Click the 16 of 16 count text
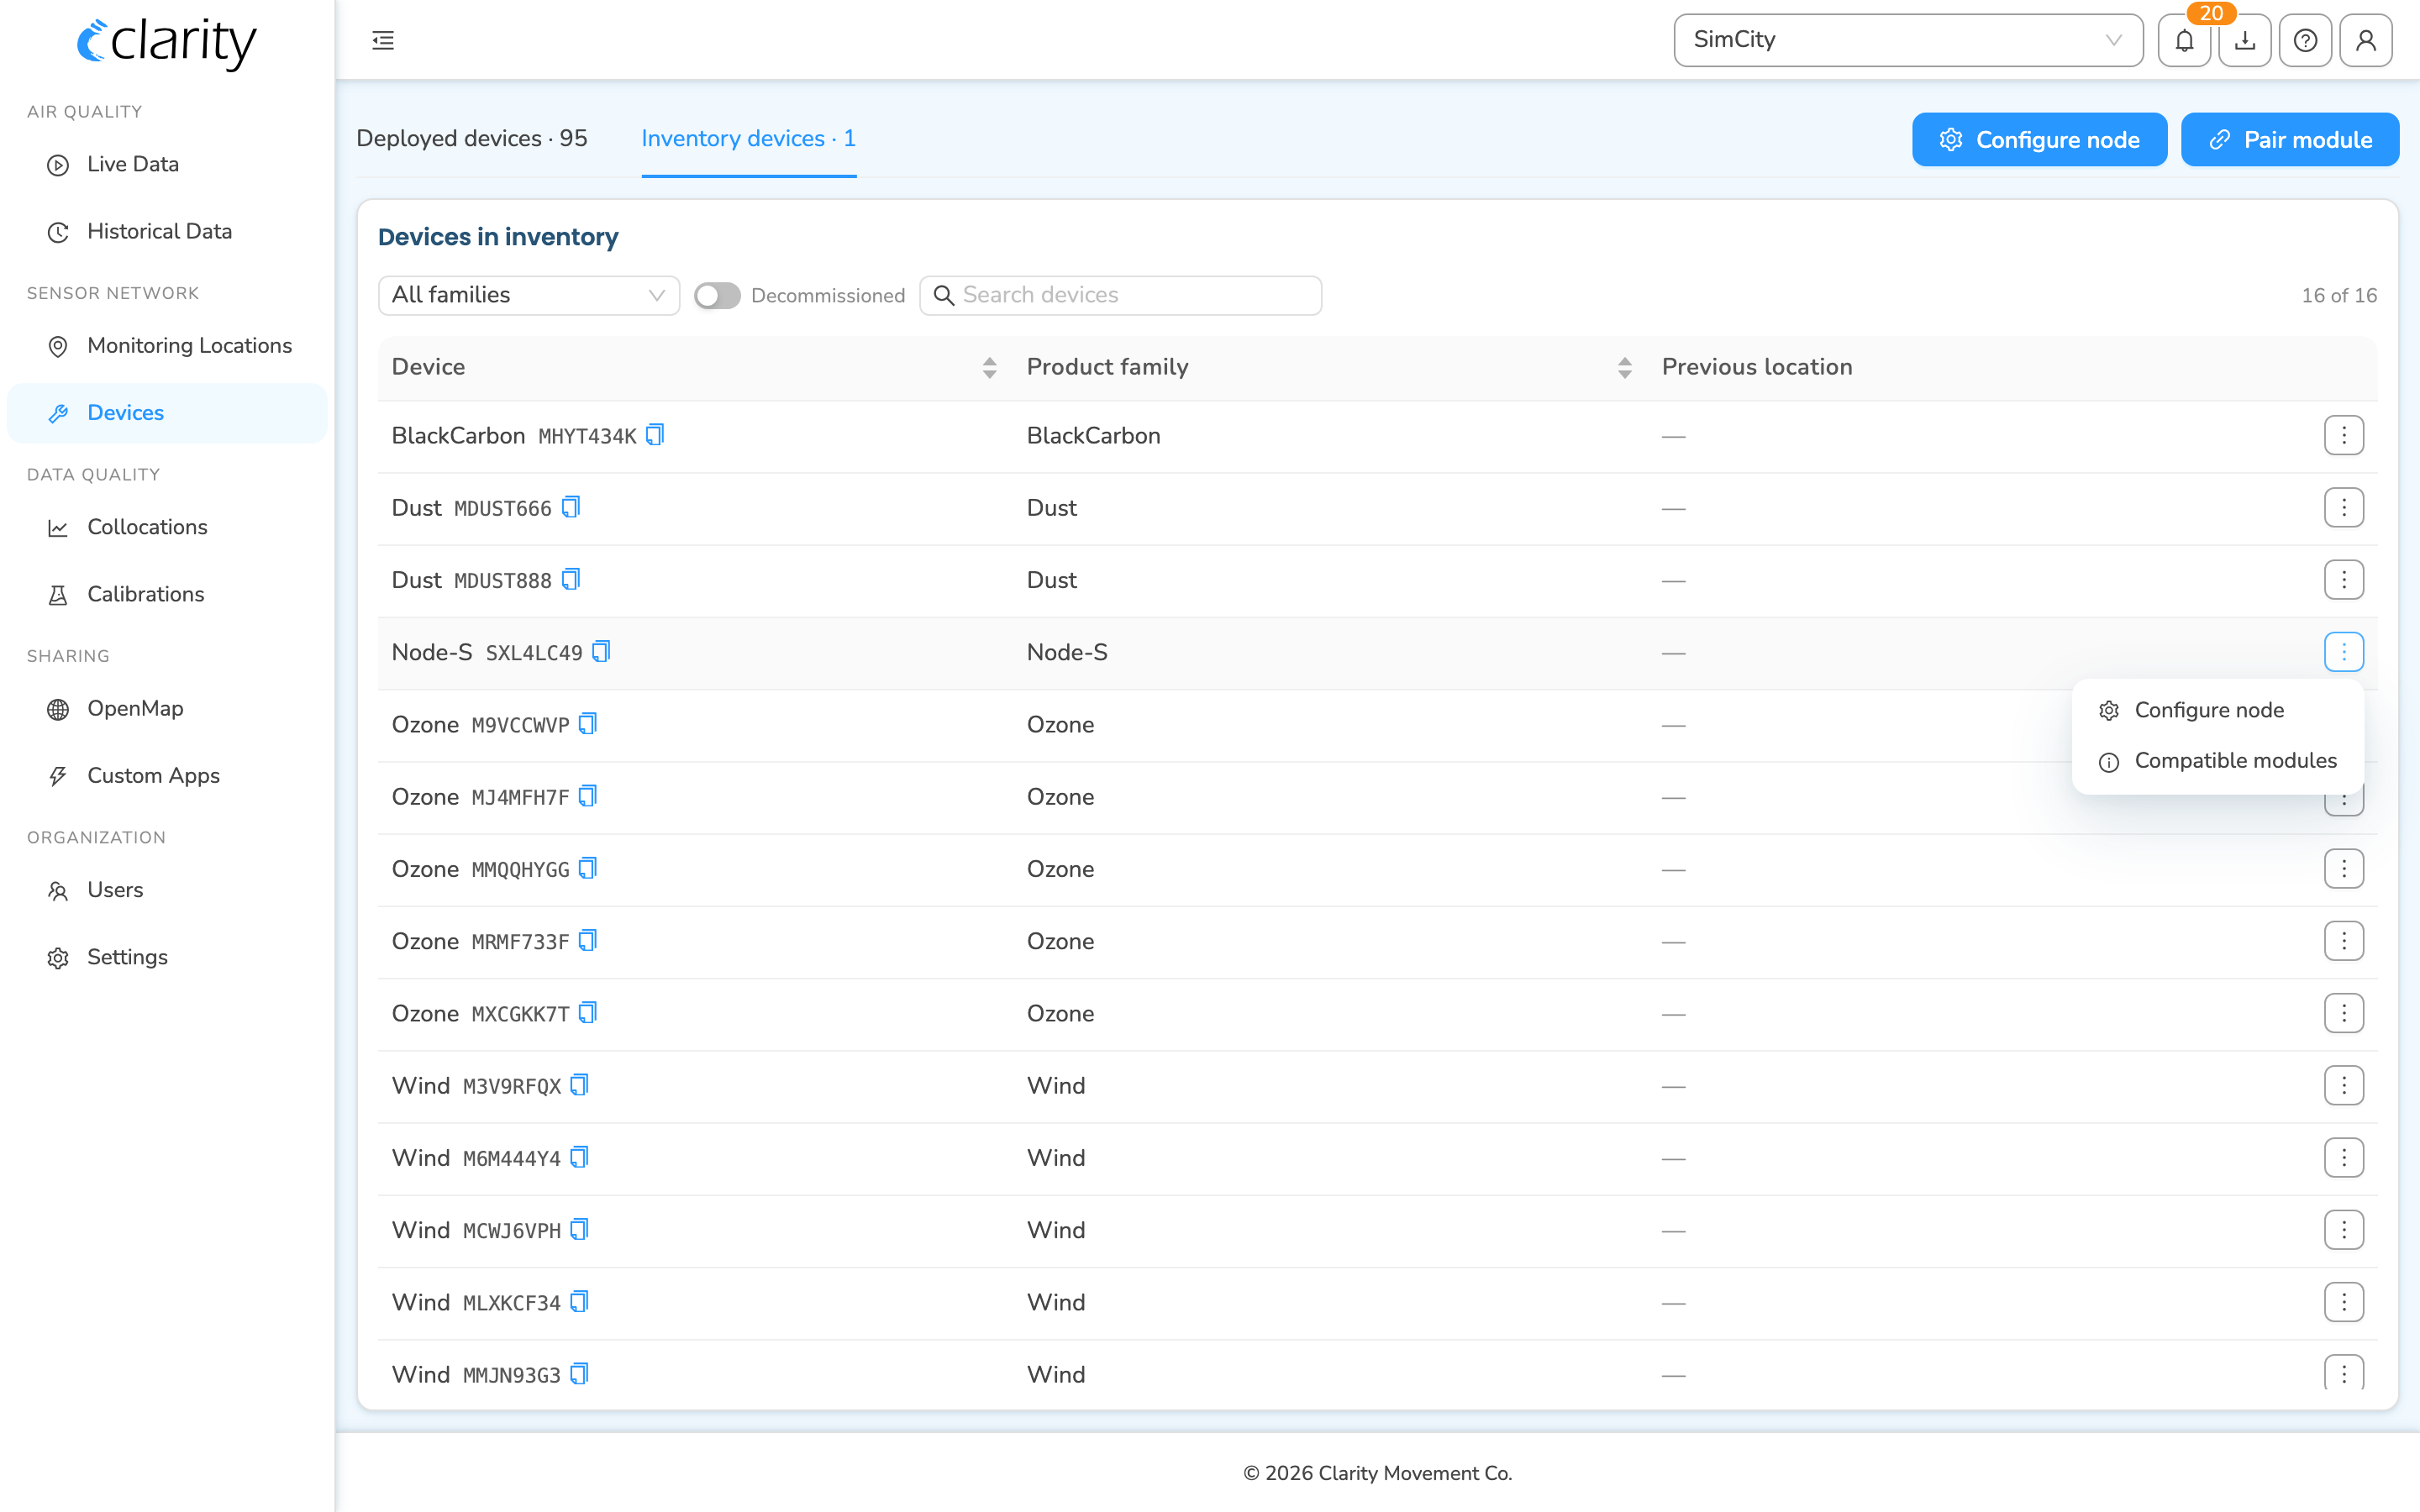The image size is (2420, 1512). click(2339, 295)
